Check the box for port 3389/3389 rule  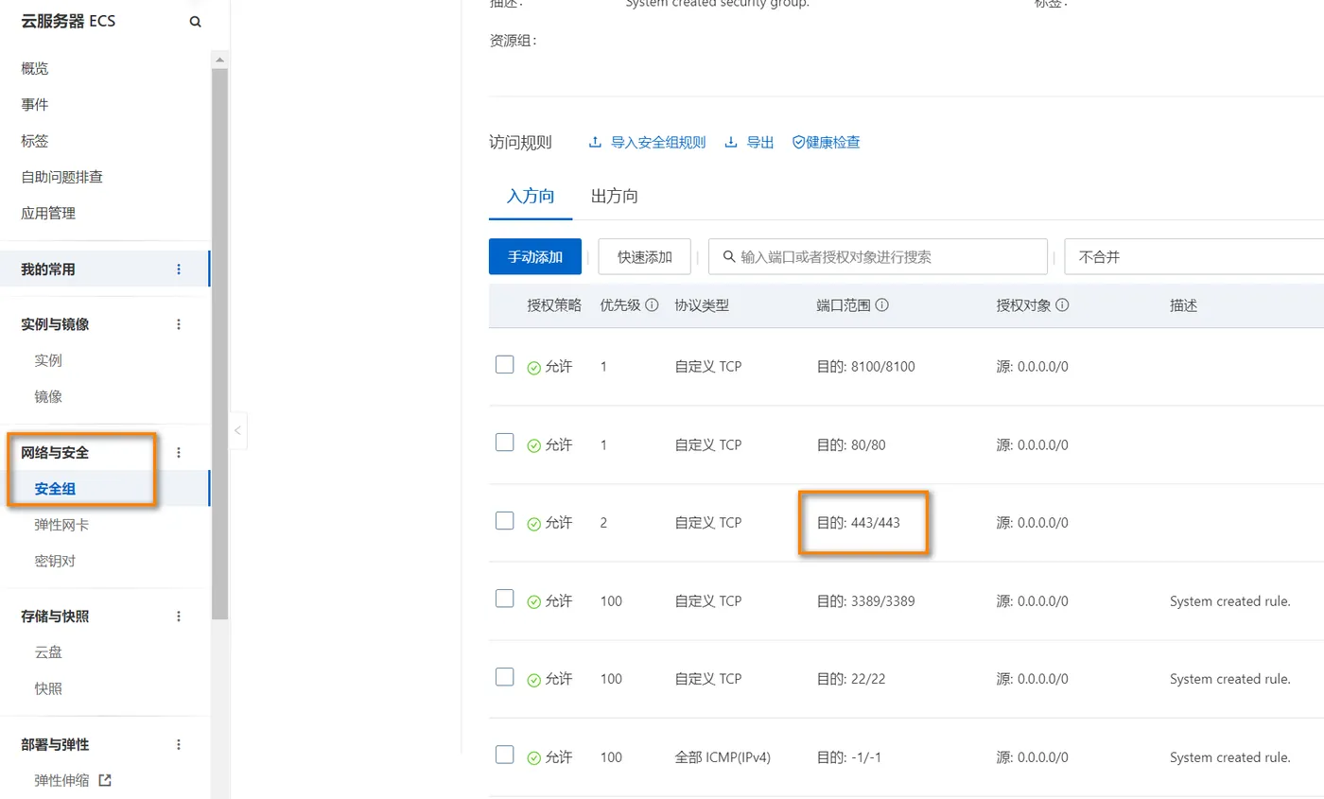pyautogui.click(x=505, y=599)
